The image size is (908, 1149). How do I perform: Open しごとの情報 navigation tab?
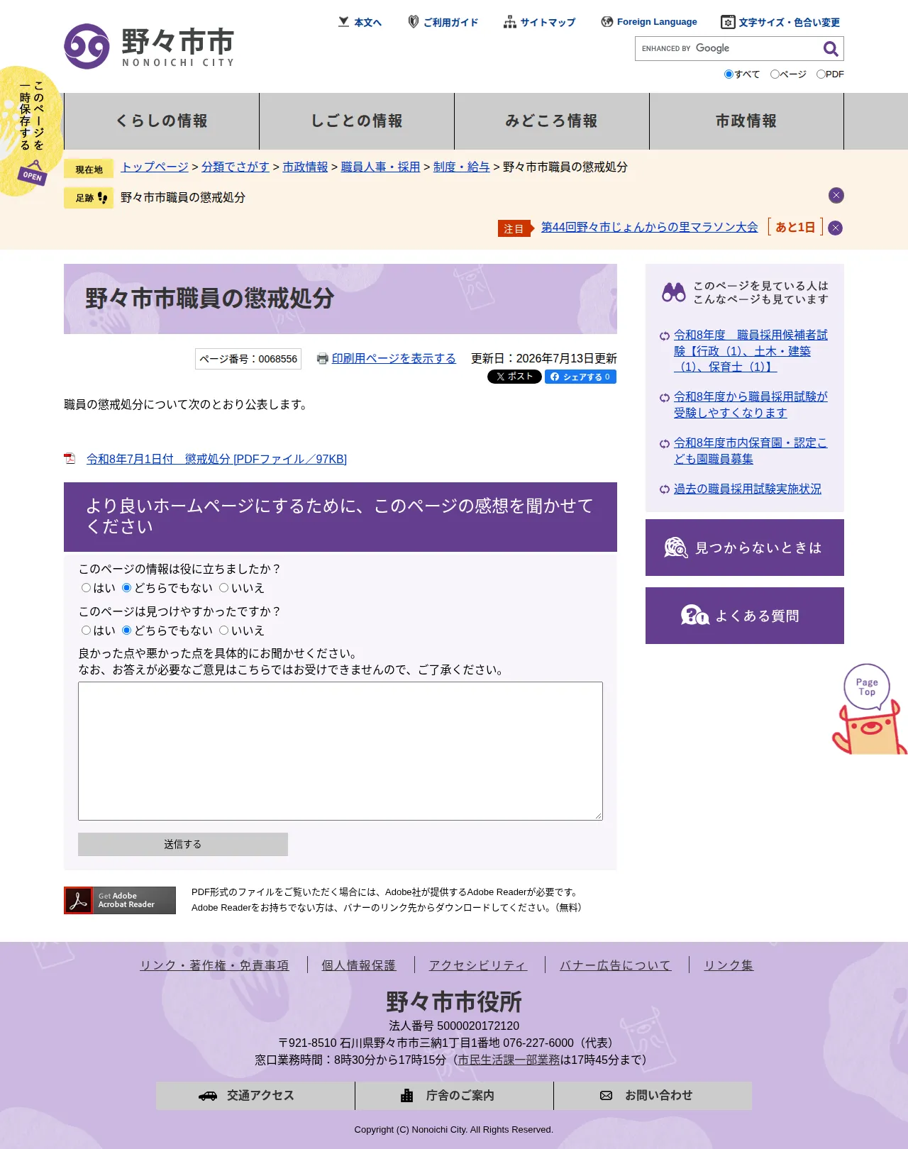357,121
